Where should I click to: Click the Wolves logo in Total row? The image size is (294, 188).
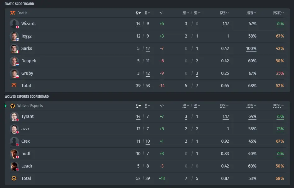point(14,178)
